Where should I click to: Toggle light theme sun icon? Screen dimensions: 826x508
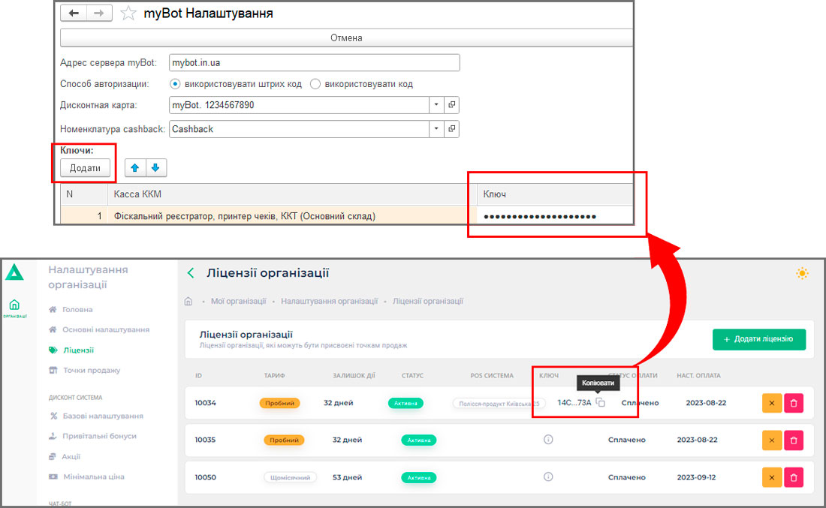[803, 273]
